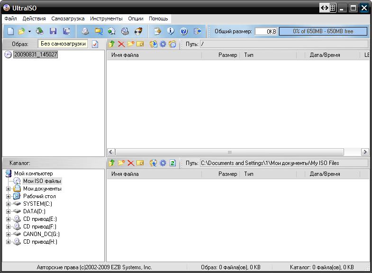Open the Инструменты menu

click(x=106, y=18)
